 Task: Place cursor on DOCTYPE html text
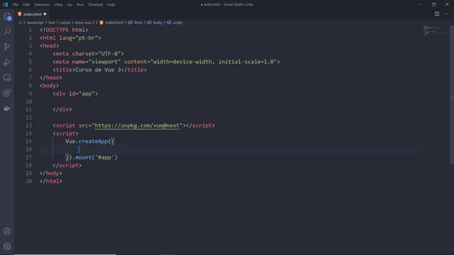coord(64,30)
